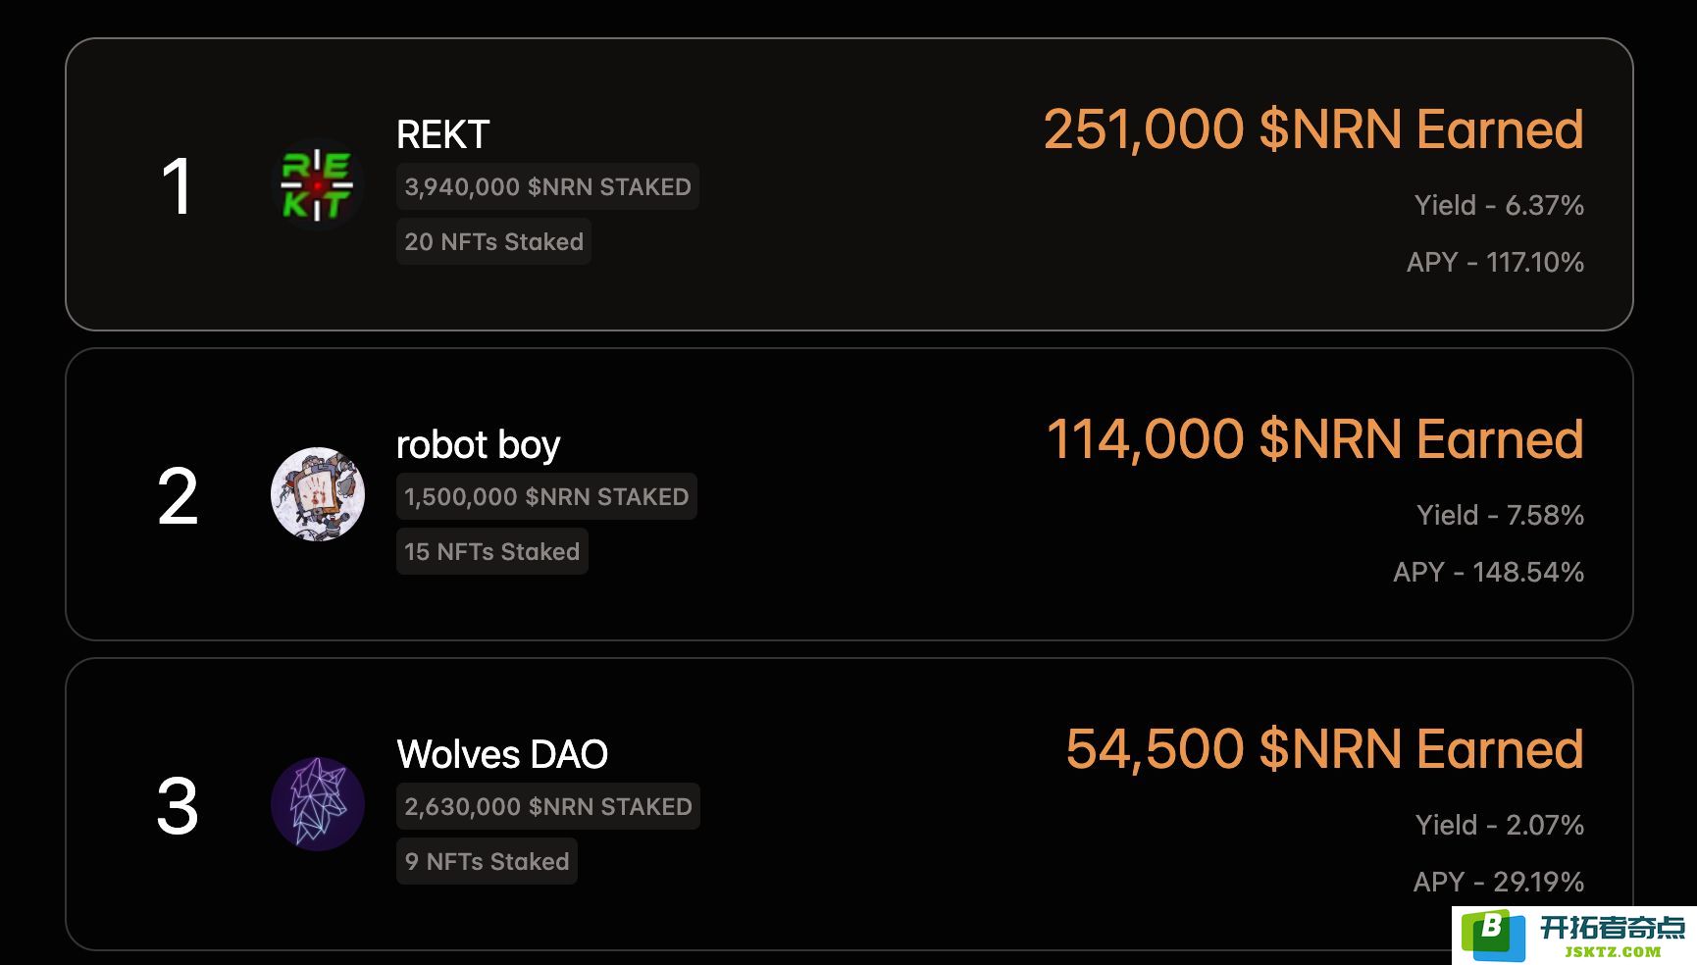The width and height of the screenshot is (1697, 965).
Task: Click the REKT crosshair logo avatar
Action: (317, 184)
